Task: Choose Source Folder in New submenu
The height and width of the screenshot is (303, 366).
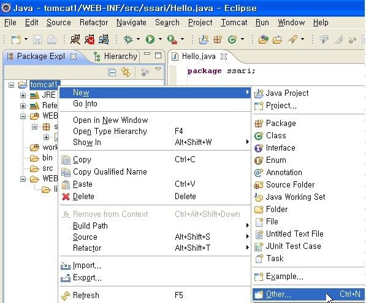Action: pos(308,184)
